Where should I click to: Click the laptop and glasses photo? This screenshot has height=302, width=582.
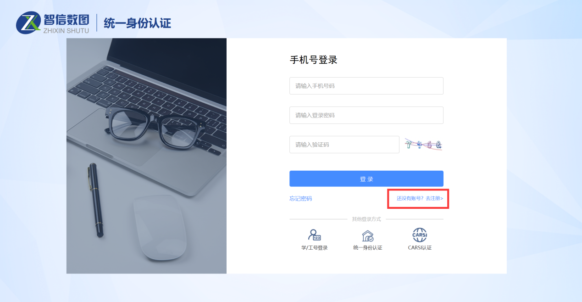pos(146,156)
